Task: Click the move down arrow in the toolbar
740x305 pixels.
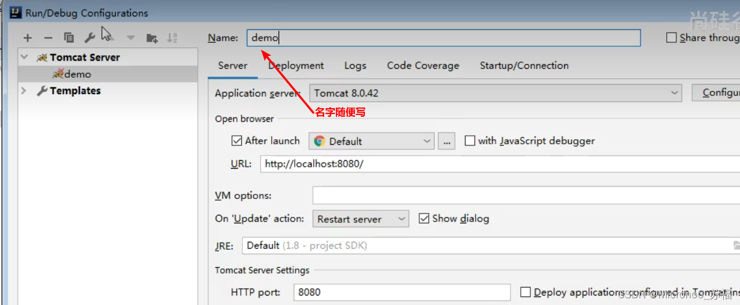Action: (131, 38)
